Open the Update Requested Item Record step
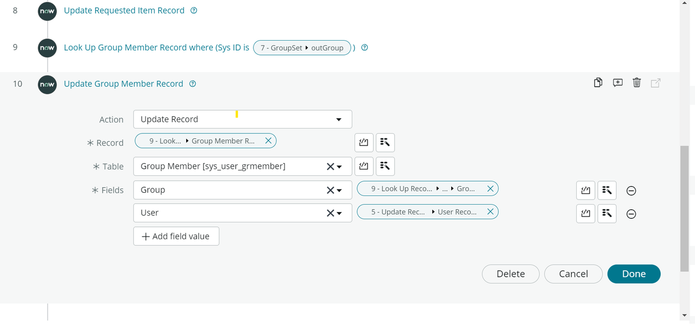This screenshot has height=324, width=695. (x=124, y=10)
